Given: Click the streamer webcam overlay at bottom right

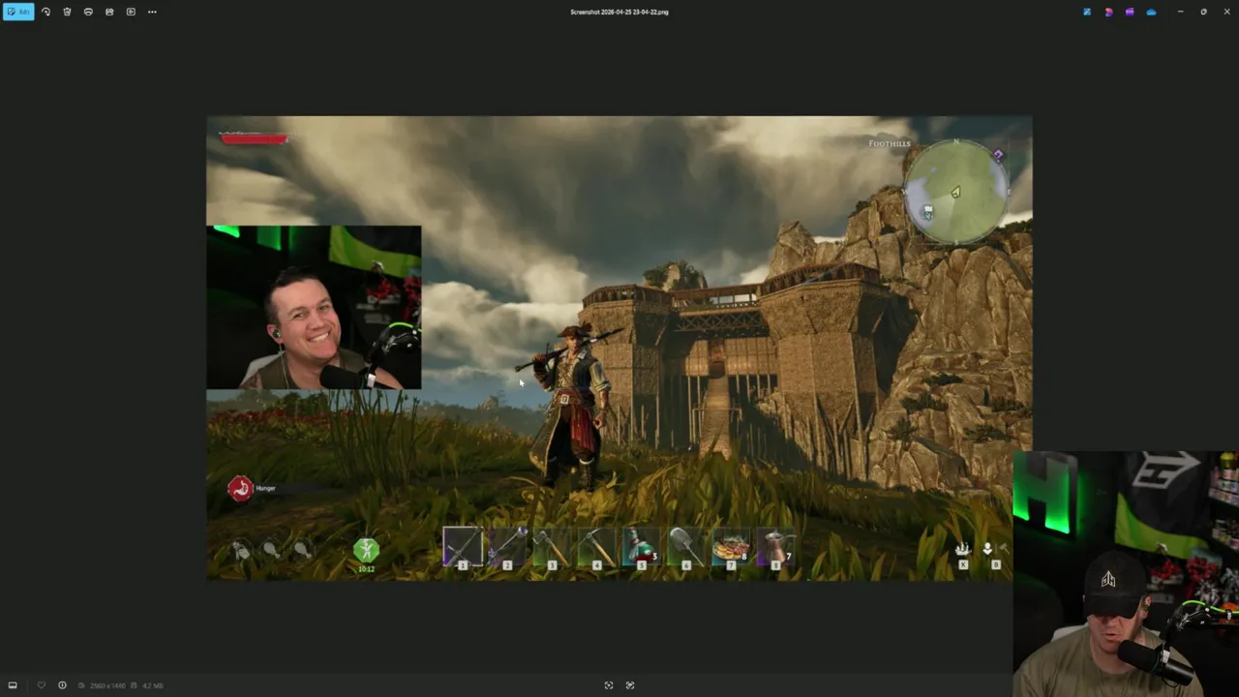Looking at the screenshot, I should (1126, 574).
